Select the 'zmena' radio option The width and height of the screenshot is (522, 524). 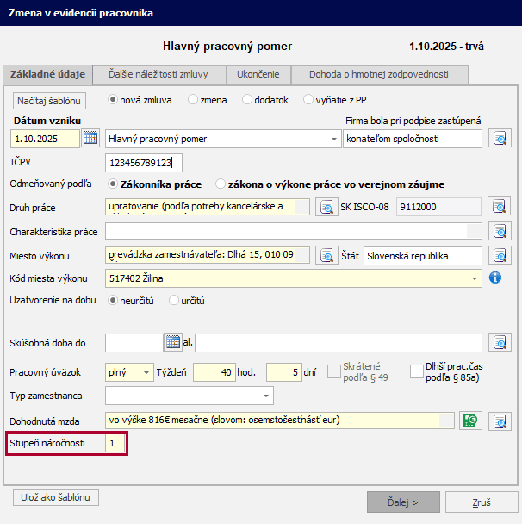click(193, 100)
